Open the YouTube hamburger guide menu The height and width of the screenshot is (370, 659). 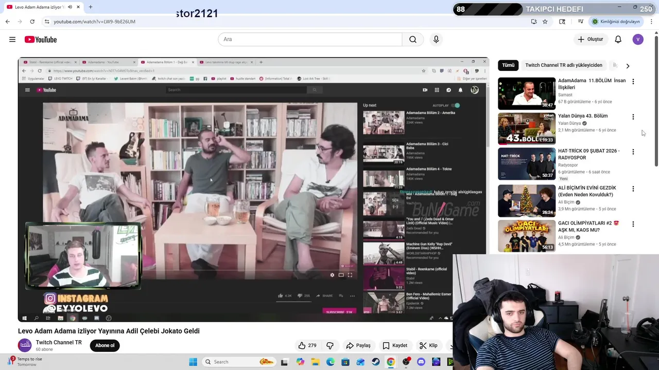pos(12,40)
